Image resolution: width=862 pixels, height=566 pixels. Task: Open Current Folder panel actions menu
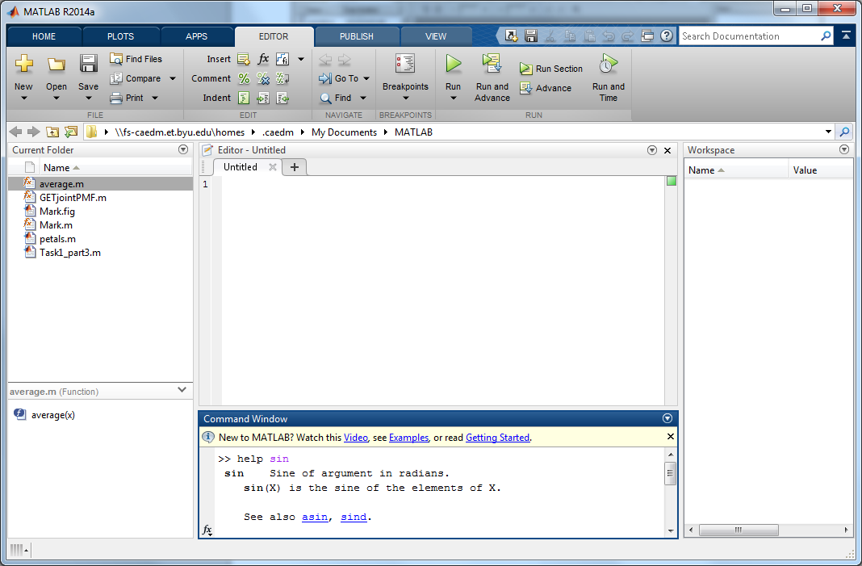point(183,150)
